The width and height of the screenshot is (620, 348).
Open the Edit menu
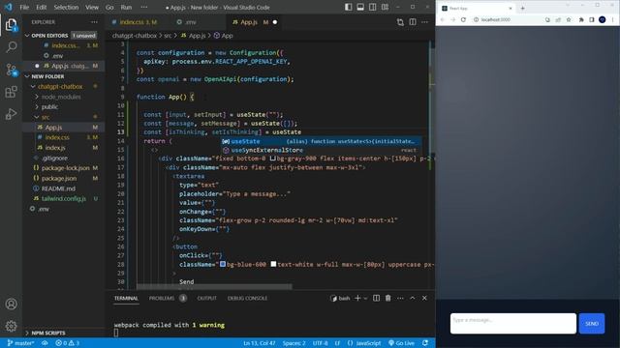pos(41,7)
